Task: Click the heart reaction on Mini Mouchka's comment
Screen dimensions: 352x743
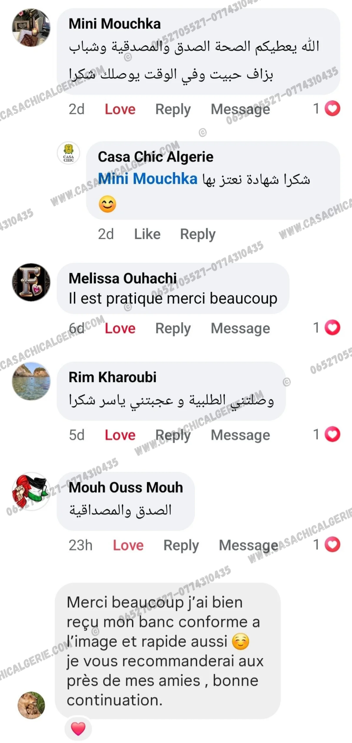Action: pyautogui.click(x=332, y=108)
